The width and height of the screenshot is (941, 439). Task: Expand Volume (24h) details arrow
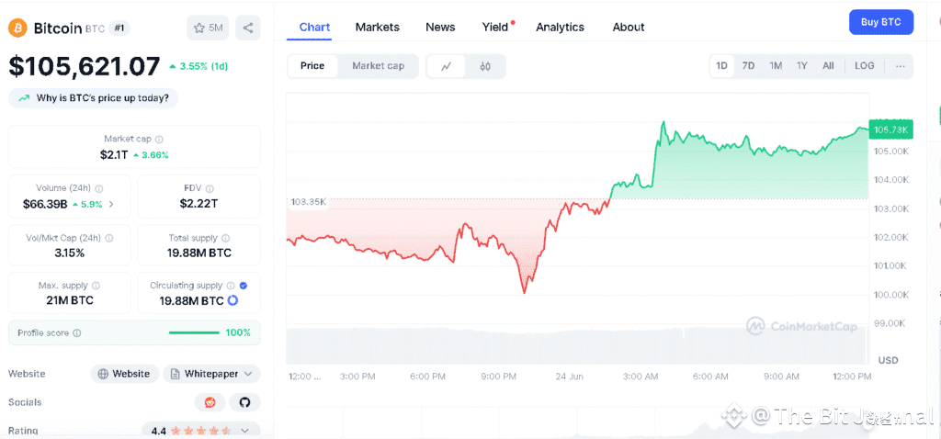click(111, 205)
